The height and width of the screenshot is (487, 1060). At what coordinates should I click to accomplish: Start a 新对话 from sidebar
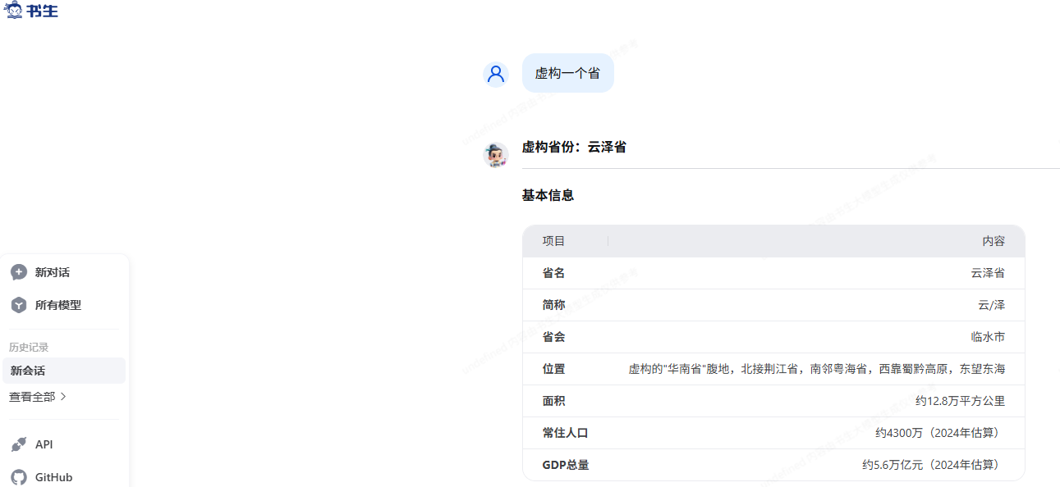coord(53,272)
